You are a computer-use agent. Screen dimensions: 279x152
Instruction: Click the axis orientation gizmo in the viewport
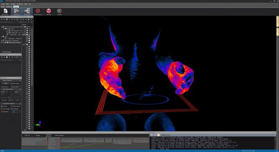[38, 123]
